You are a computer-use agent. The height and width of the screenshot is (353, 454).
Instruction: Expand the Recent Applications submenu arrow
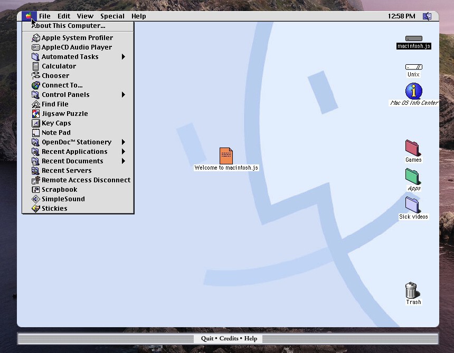(124, 152)
